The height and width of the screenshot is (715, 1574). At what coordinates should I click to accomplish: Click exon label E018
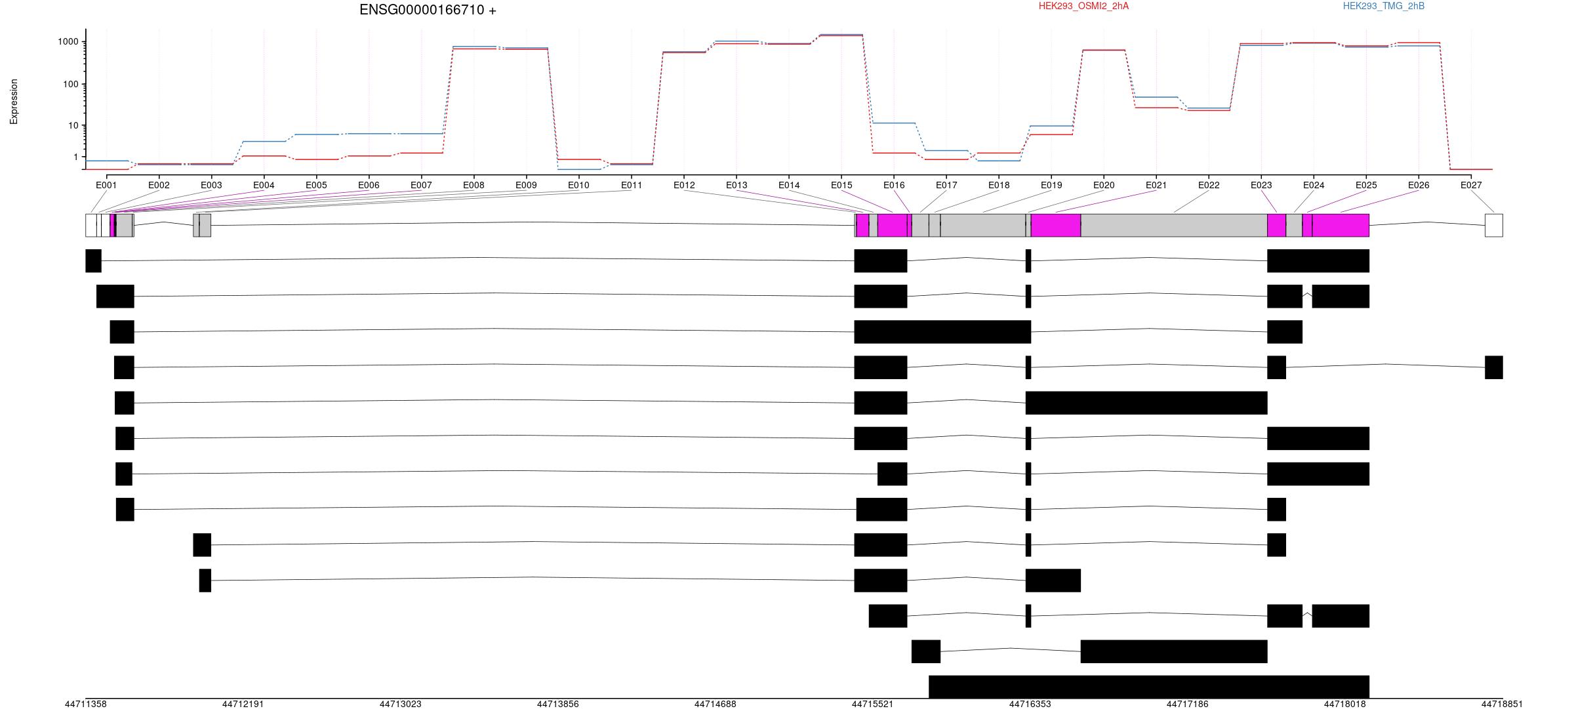click(999, 185)
